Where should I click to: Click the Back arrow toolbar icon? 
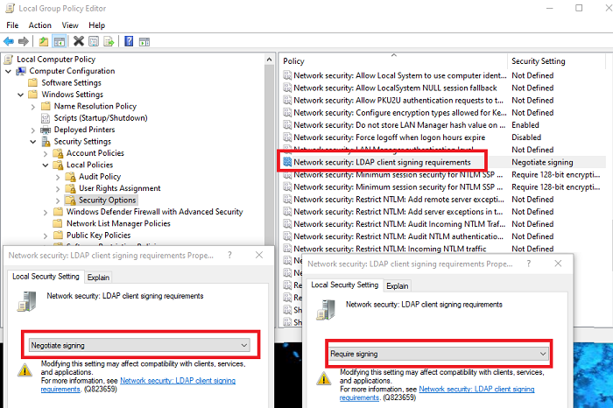[9, 41]
